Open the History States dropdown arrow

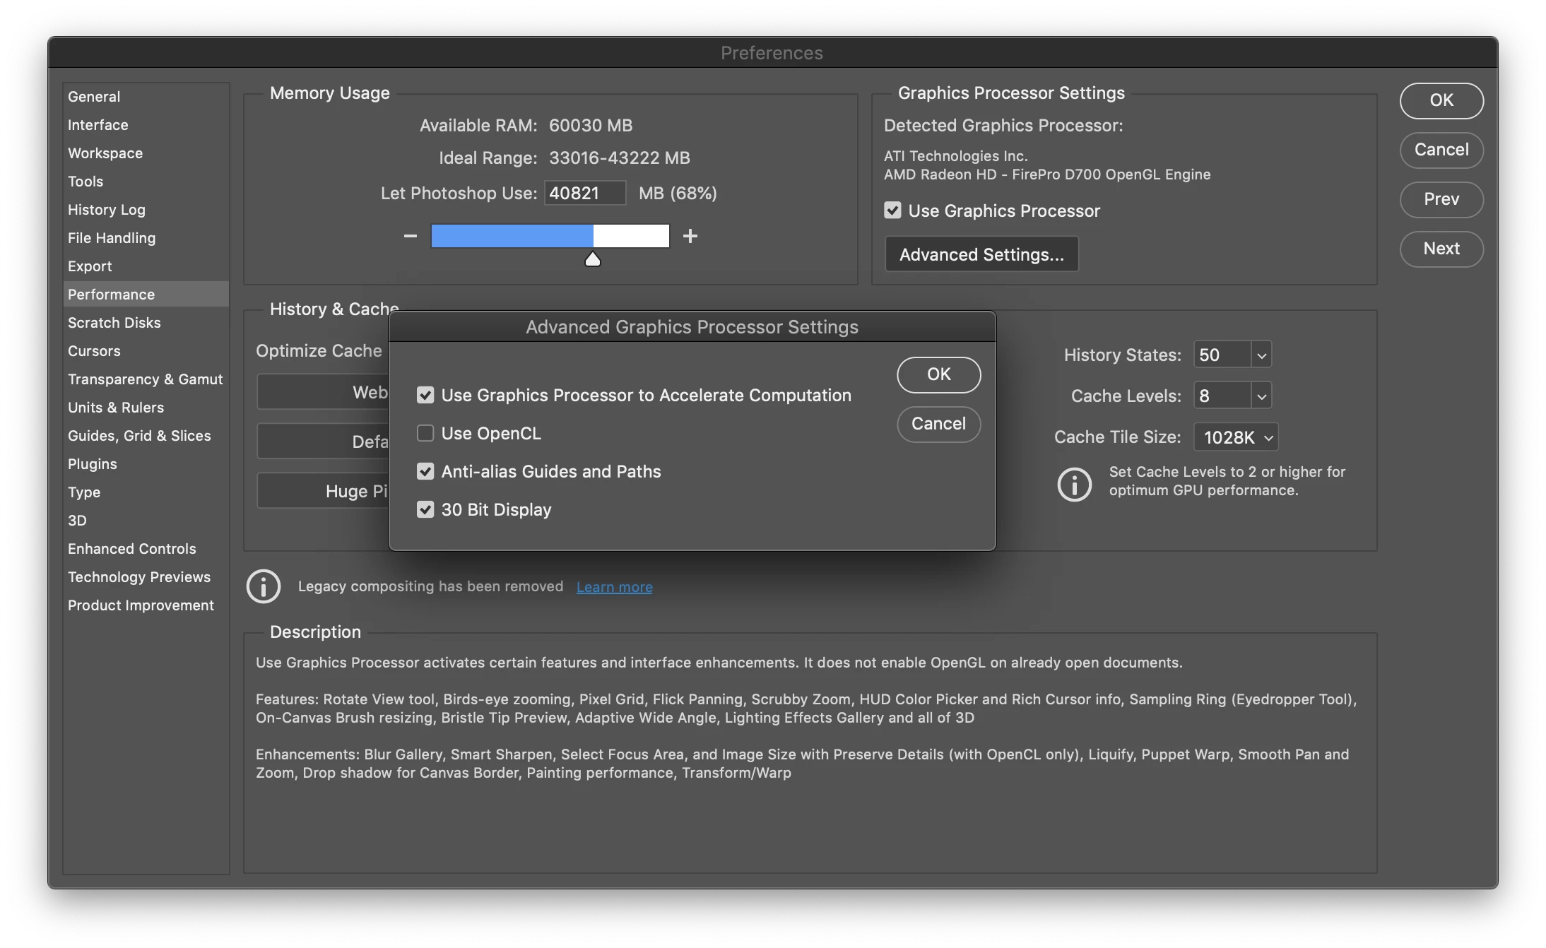1261,355
